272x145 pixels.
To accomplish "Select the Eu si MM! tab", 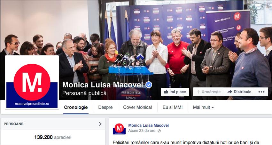I will tap(173, 107).
